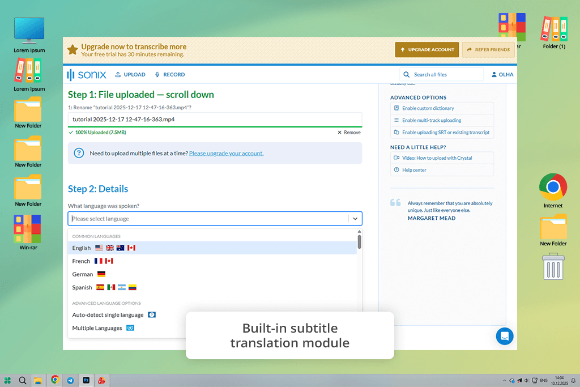Click the ENG language indicator

544,380
